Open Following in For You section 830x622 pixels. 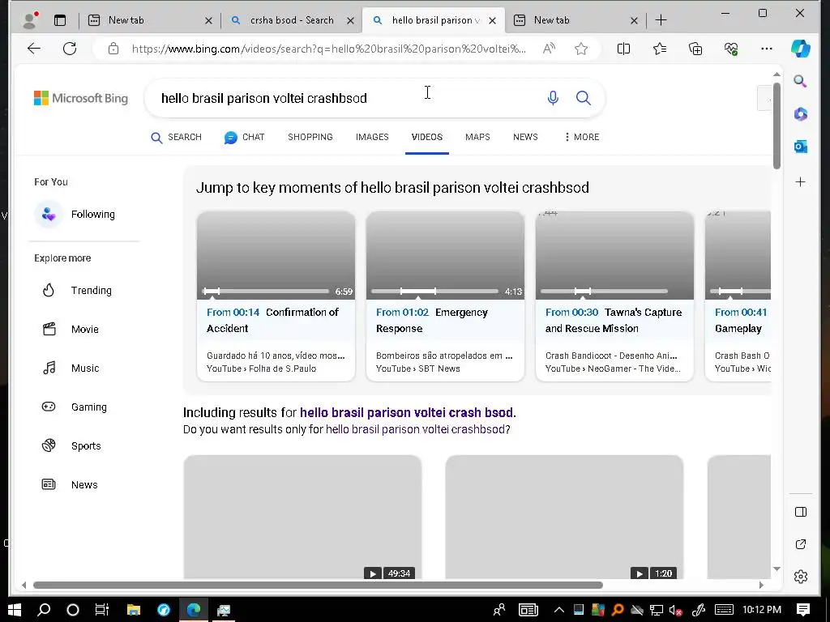(x=75, y=214)
